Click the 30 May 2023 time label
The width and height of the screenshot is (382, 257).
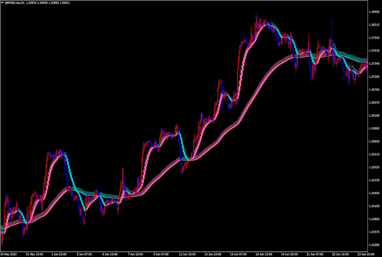(x=9, y=254)
